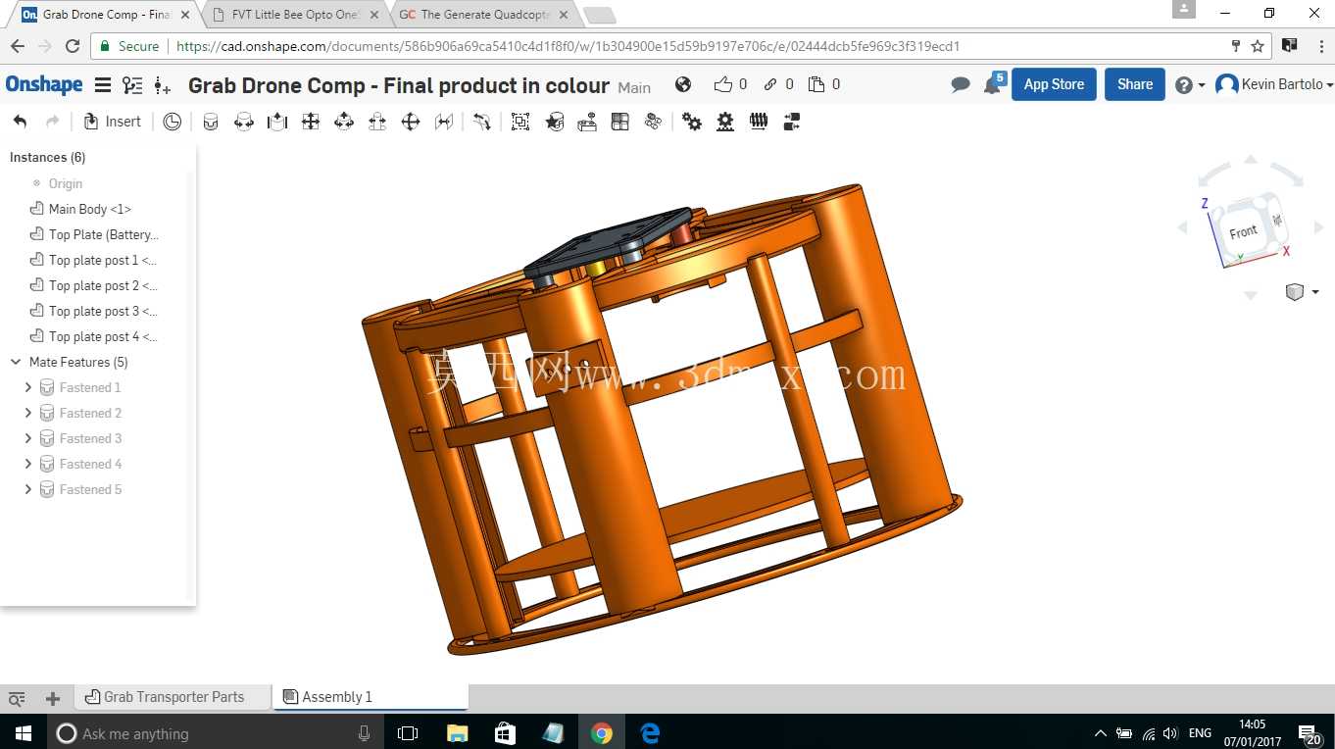Open the Kevin Bartolo account menu
Image resolution: width=1335 pixels, height=749 pixels.
[1274, 84]
